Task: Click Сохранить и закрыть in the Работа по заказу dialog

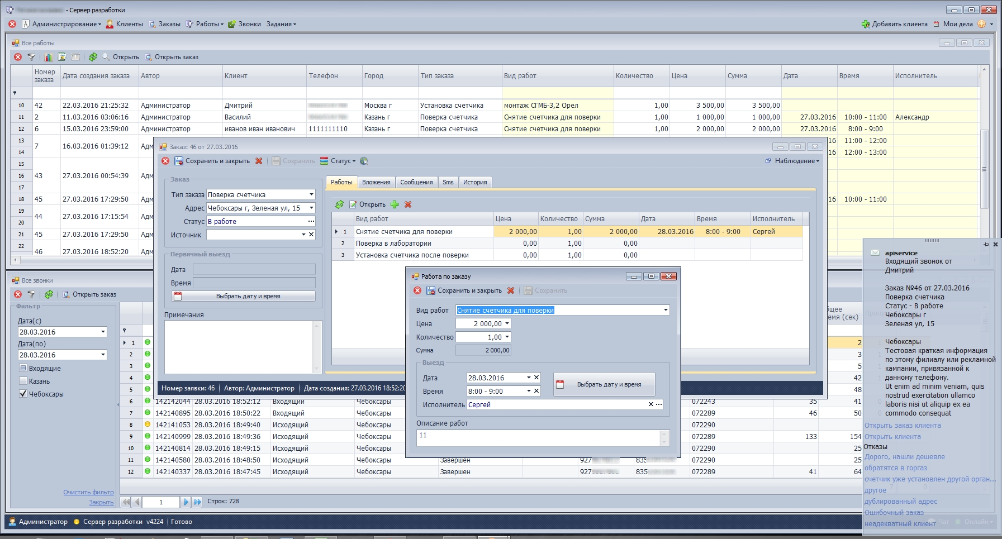Action: (x=464, y=290)
